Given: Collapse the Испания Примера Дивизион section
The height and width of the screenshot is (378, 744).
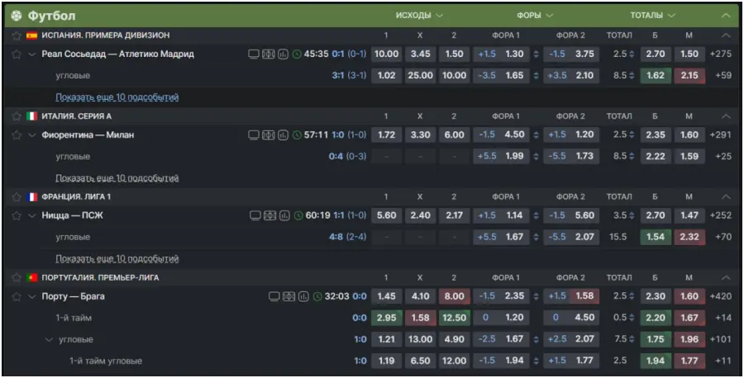Looking at the screenshot, I should (x=726, y=35).
